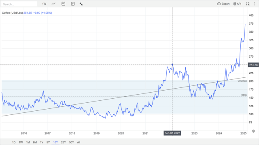Focus the Search input field

19,4
